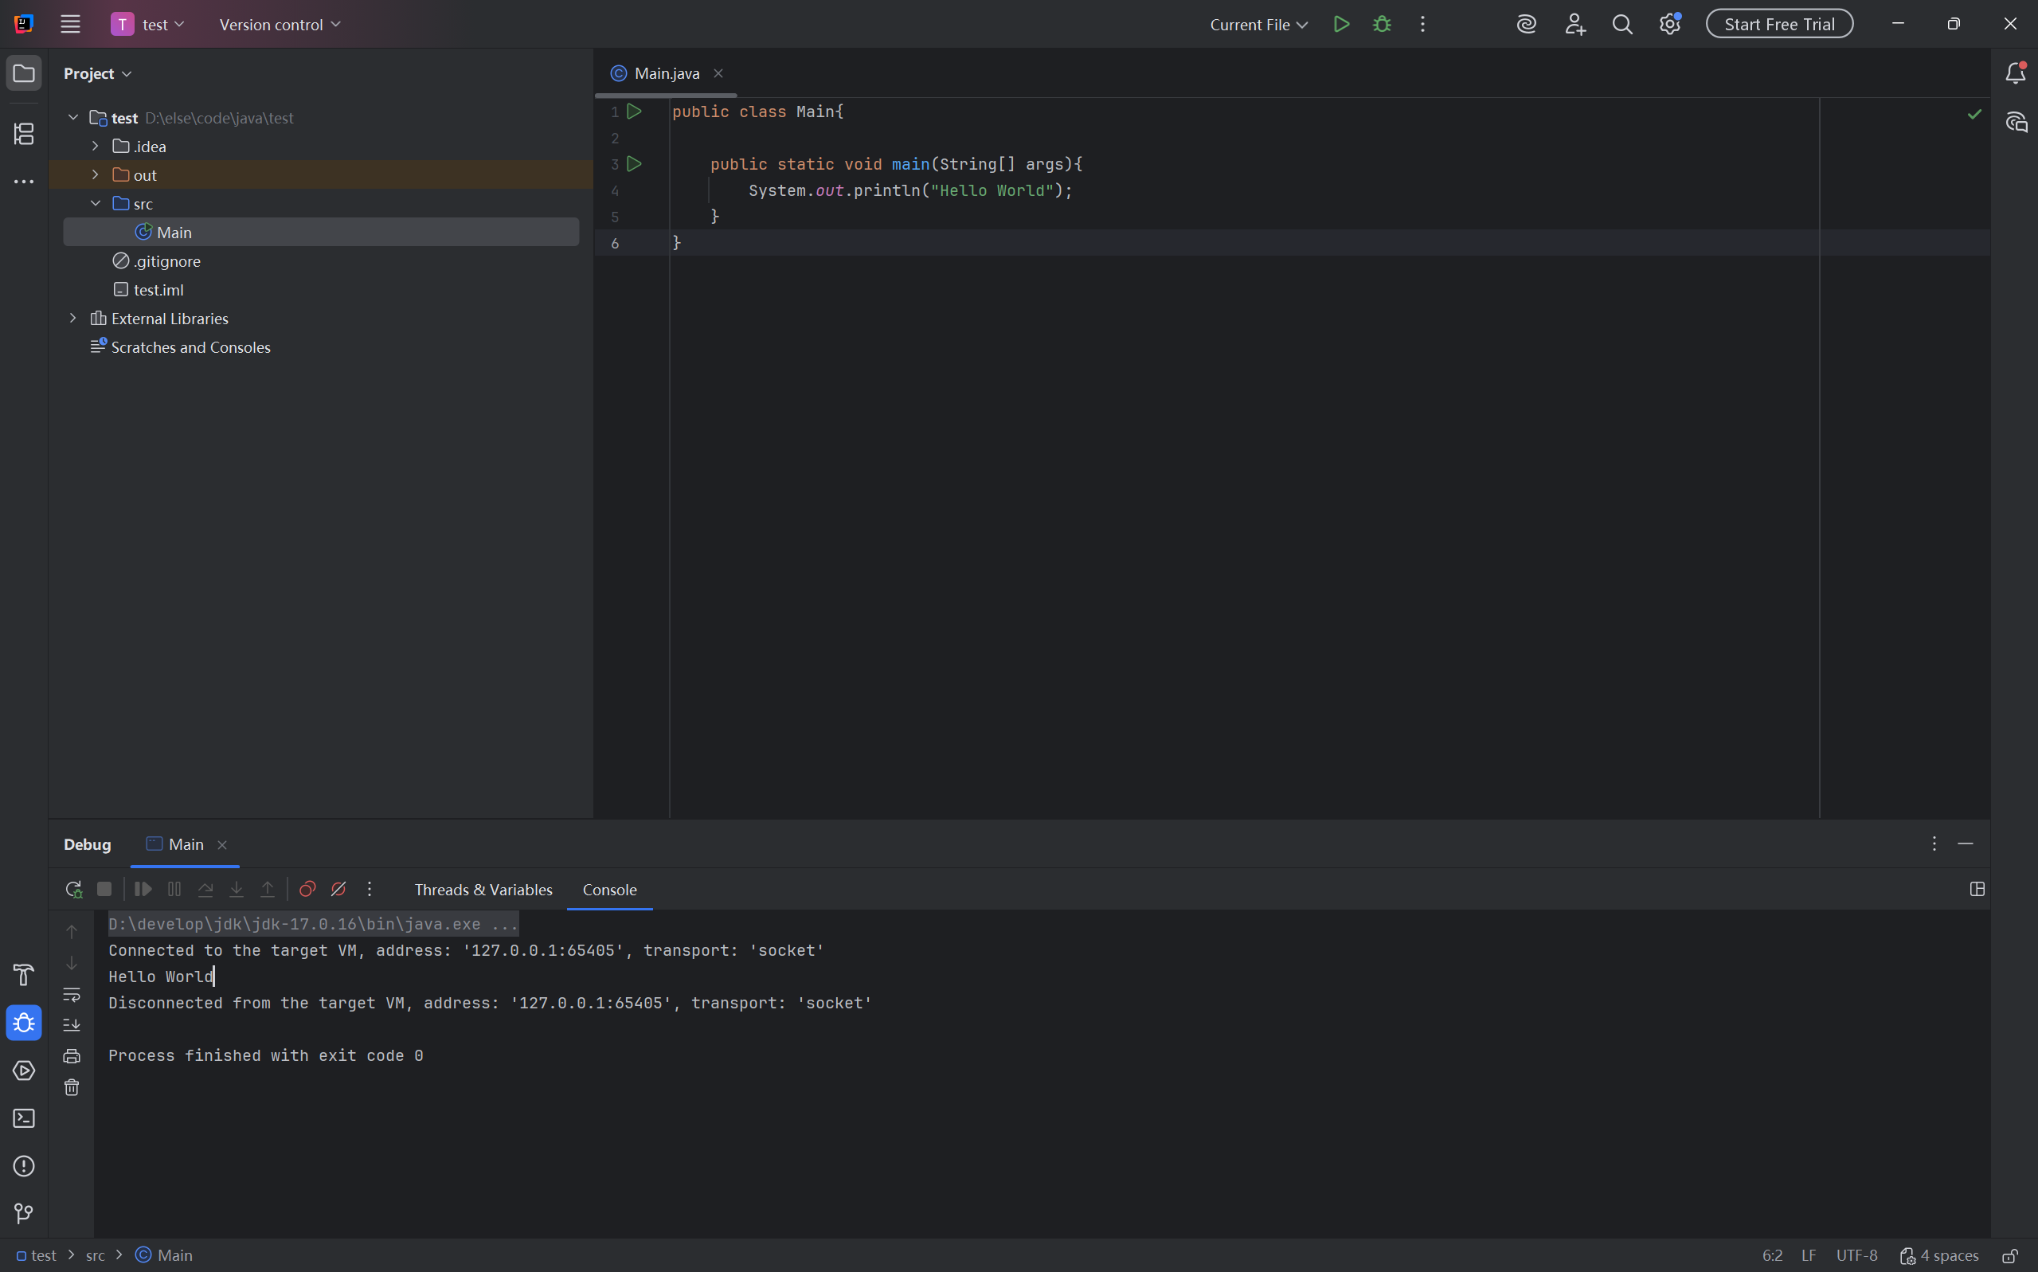Show more tool windows ellipsis

(24, 181)
